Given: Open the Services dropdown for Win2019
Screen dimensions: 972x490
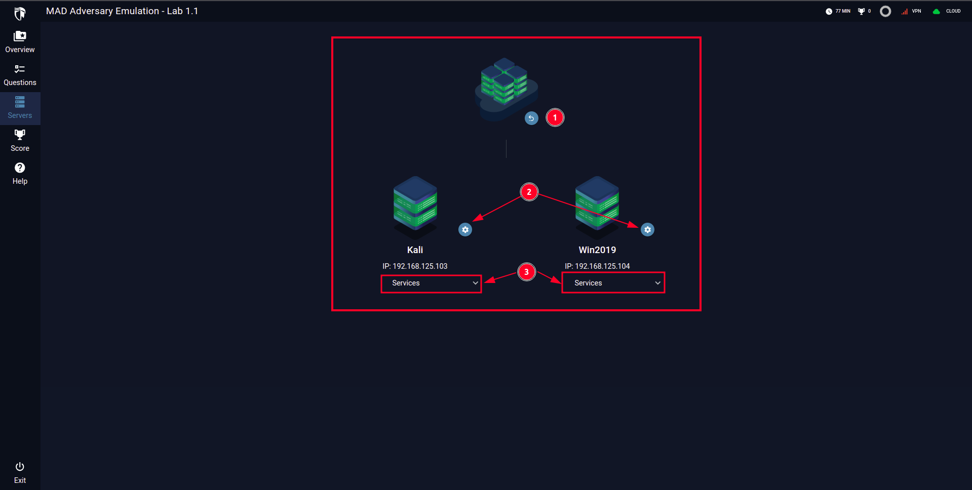Looking at the screenshot, I should pyautogui.click(x=613, y=282).
